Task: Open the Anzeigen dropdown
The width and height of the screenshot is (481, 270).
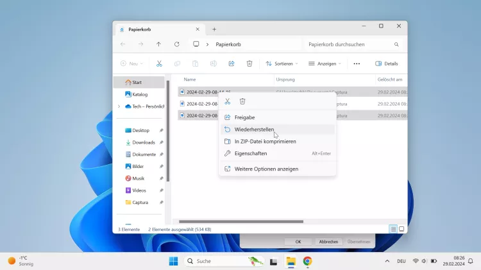Action: tap(325, 63)
